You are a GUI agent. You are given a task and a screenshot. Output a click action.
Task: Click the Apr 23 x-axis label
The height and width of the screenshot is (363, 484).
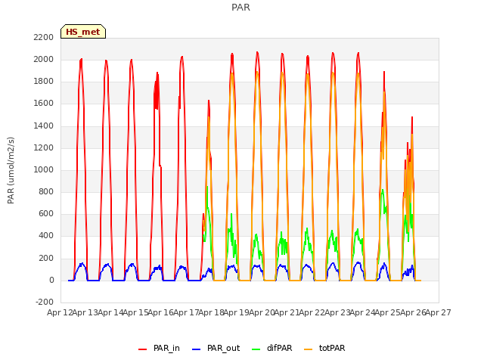click(x=337, y=312)
